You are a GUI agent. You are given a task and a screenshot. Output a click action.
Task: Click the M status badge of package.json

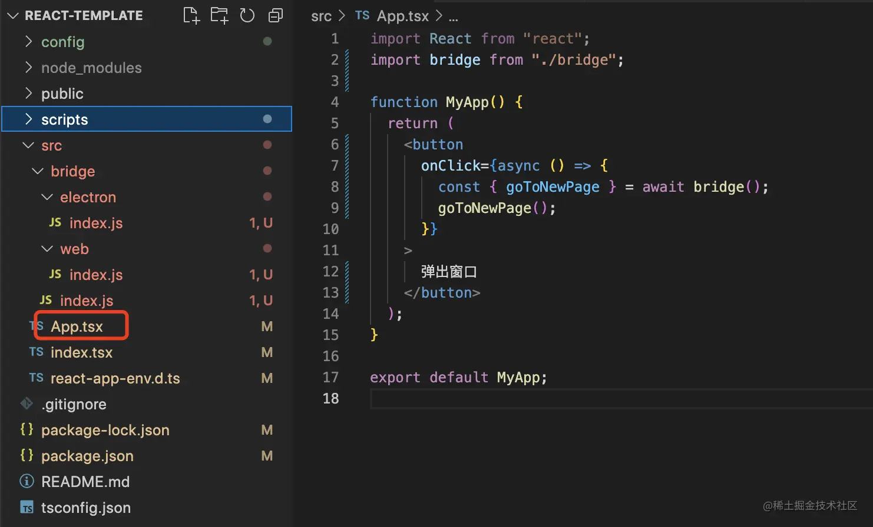tap(267, 456)
